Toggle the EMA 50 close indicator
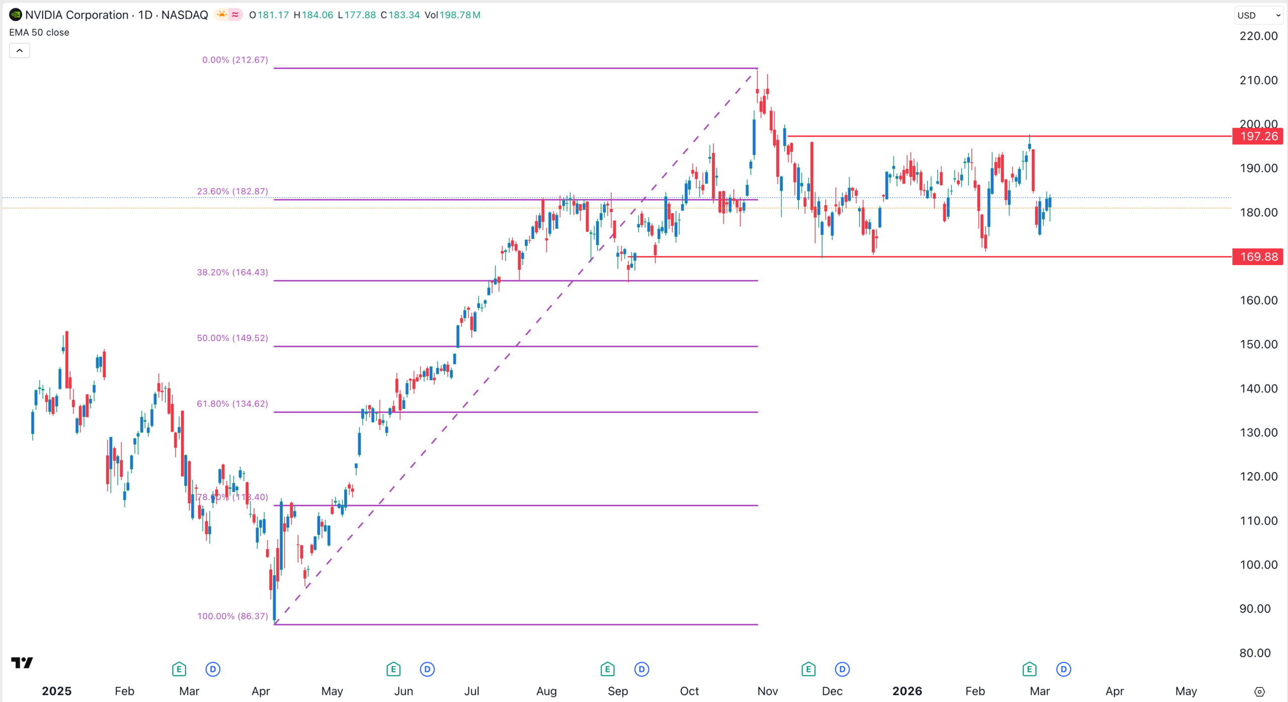 pos(39,32)
